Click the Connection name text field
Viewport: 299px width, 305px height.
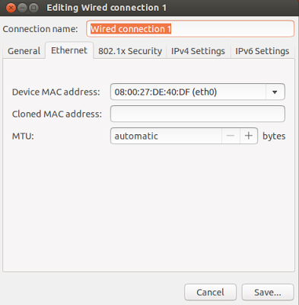pos(190,29)
